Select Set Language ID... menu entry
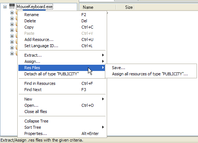The height and width of the screenshot is (143, 198). (62, 46)
